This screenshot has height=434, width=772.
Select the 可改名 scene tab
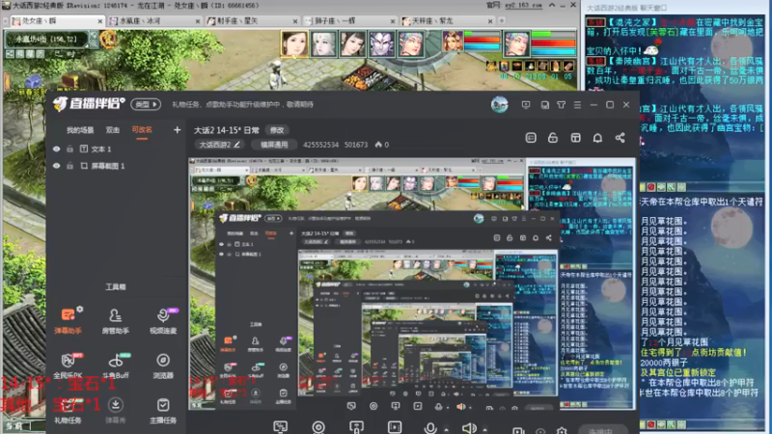click(x=142, y=130)
